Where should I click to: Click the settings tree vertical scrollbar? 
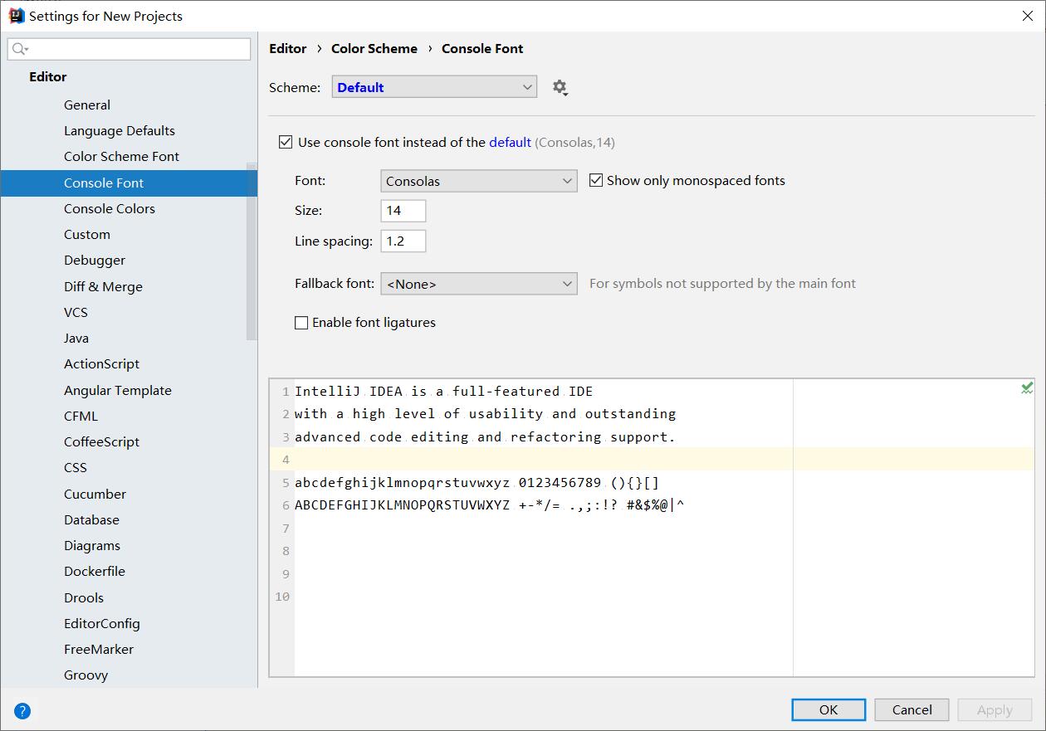point(252,252)
